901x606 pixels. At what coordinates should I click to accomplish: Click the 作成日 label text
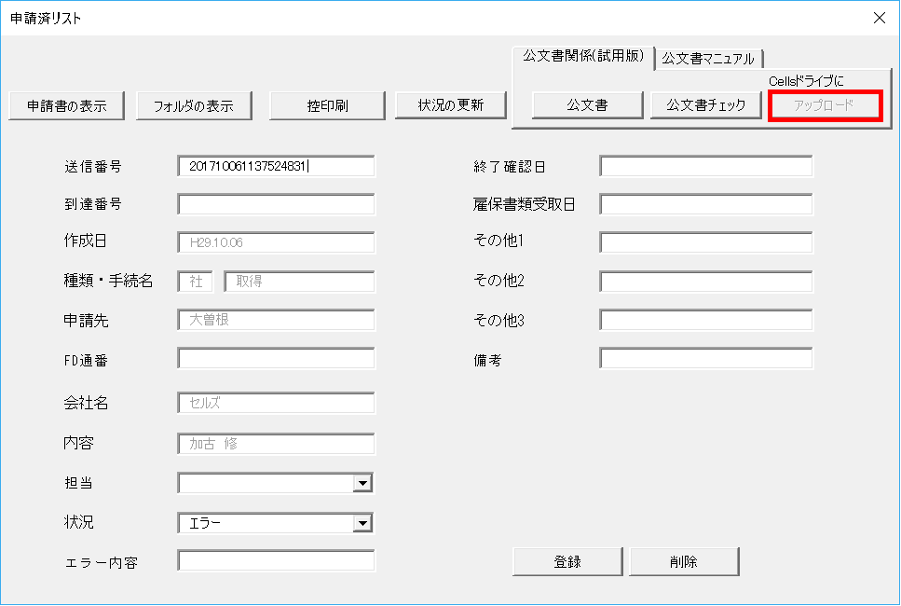click(x=85, y=241)
